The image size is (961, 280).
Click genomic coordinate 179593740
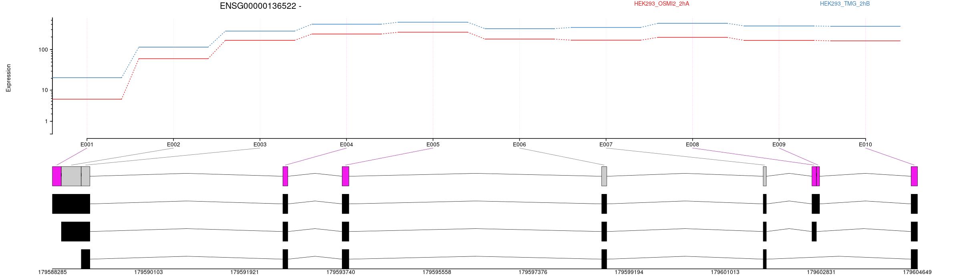(341, 272)
